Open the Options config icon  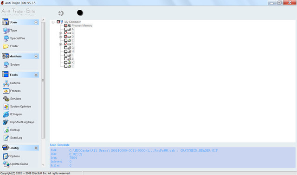click(x=6, y=156)
